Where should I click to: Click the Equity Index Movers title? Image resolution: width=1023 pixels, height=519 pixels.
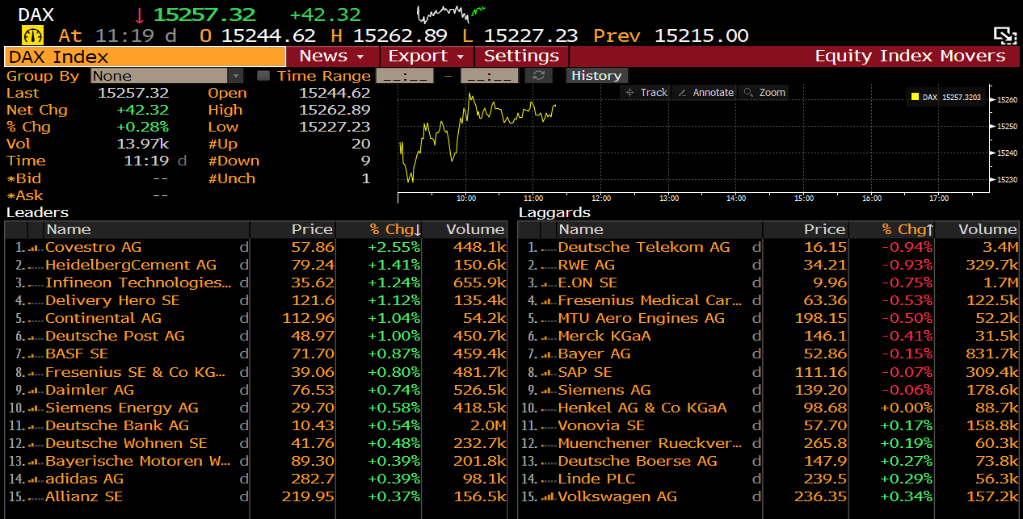(x=910, y=57)
